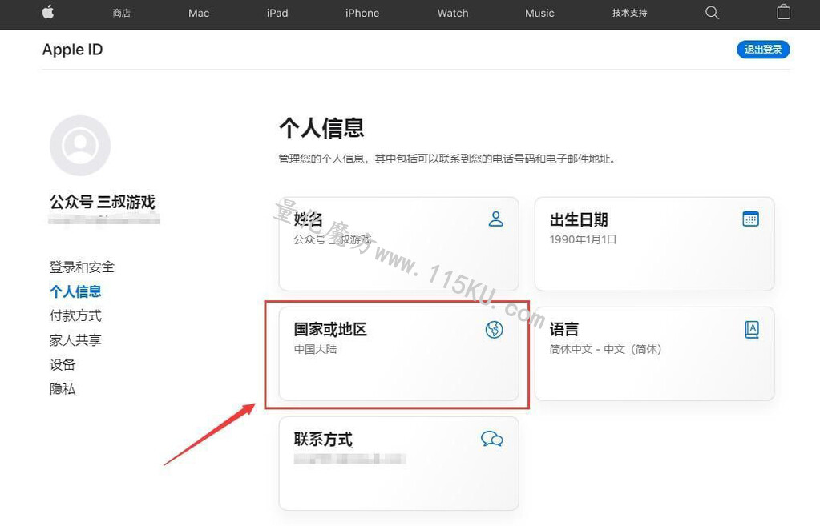Click the 退出登录 button

pyautogui.click(x=763, y=49)
